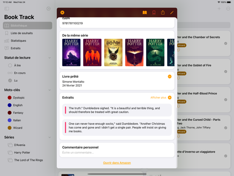
Task: Remove the lent book entry minus icon
Action: (170, 77)
